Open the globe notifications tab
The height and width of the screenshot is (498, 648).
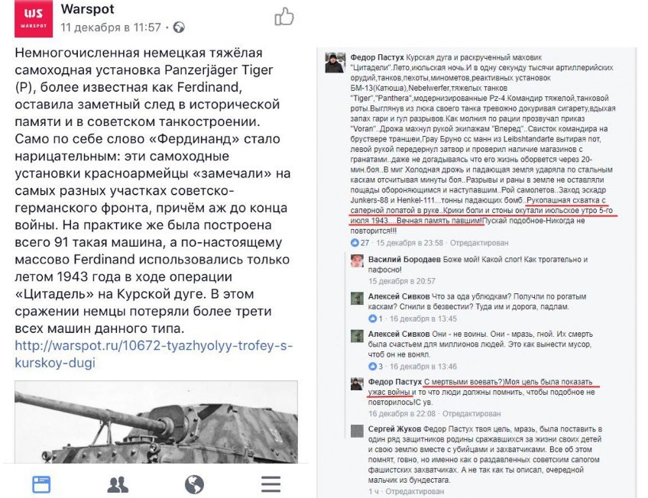[194, 484]
